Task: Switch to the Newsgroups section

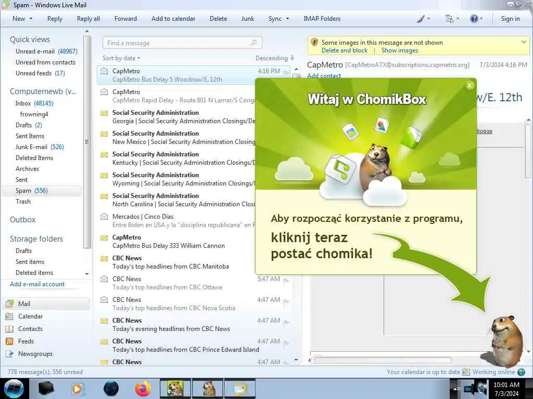Action: pyautogui.click(x=35, y=354)
